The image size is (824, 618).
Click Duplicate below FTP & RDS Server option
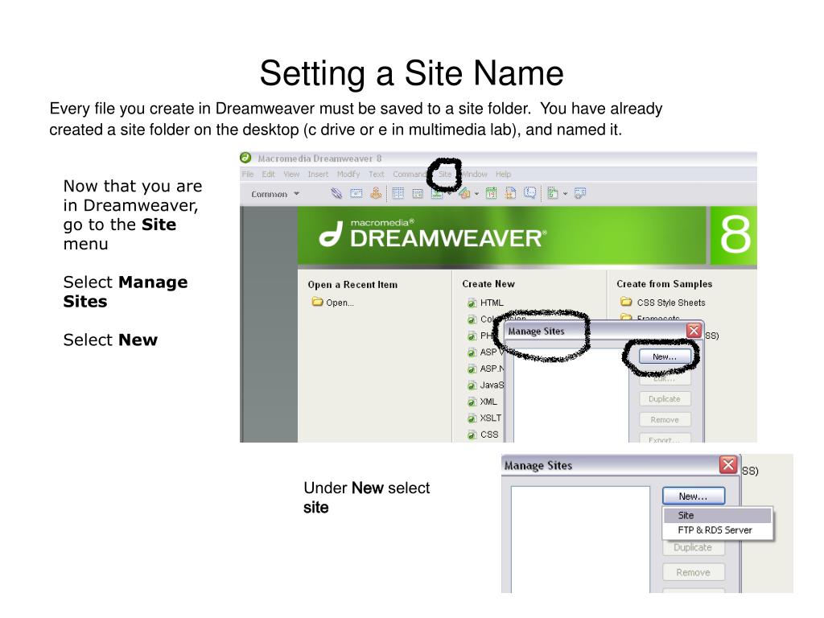click(694, 547)
